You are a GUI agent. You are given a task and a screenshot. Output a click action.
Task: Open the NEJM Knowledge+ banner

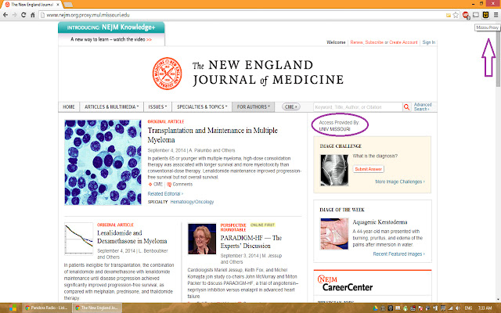(111, 27)
